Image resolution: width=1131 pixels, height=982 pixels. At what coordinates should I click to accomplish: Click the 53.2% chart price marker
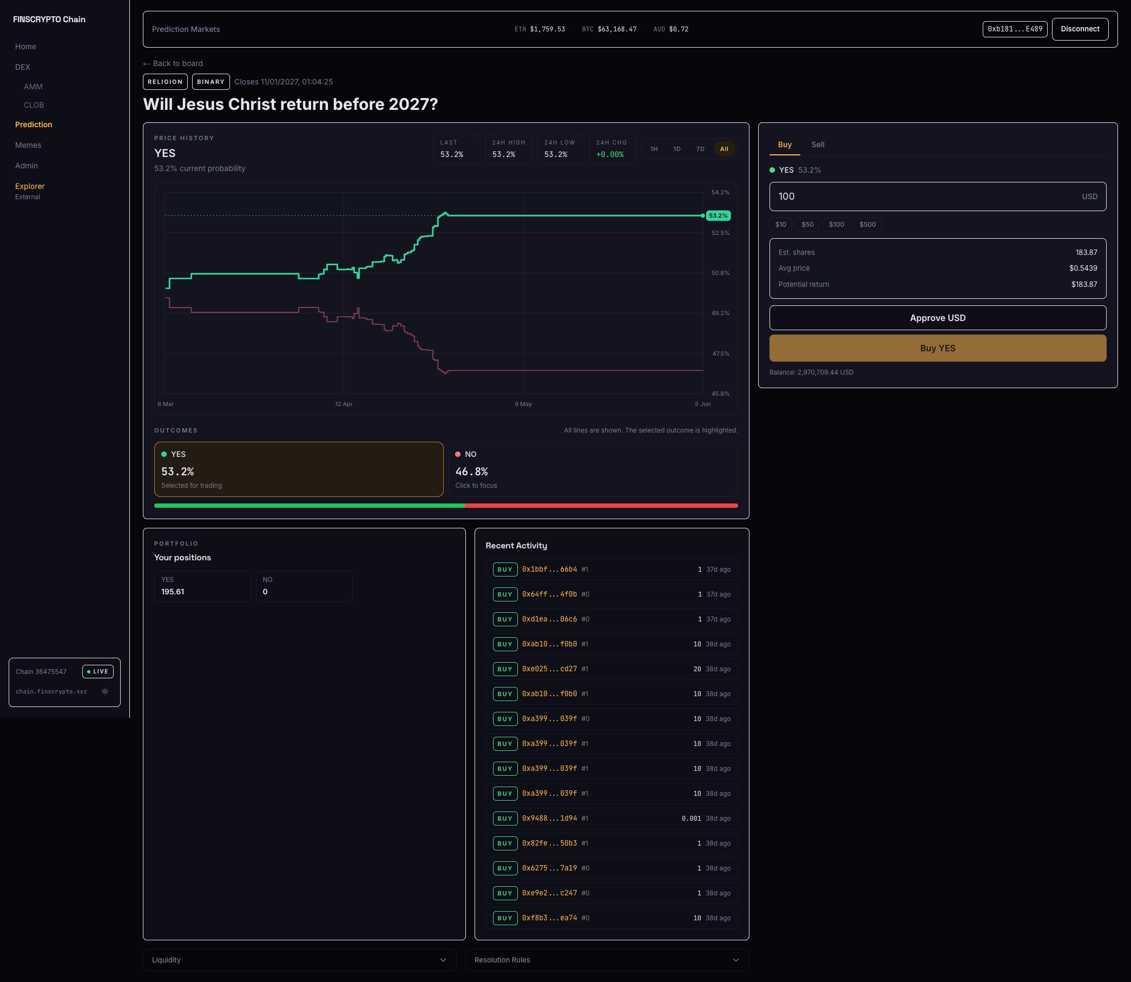pyautogui.click(x=718, y=216)
